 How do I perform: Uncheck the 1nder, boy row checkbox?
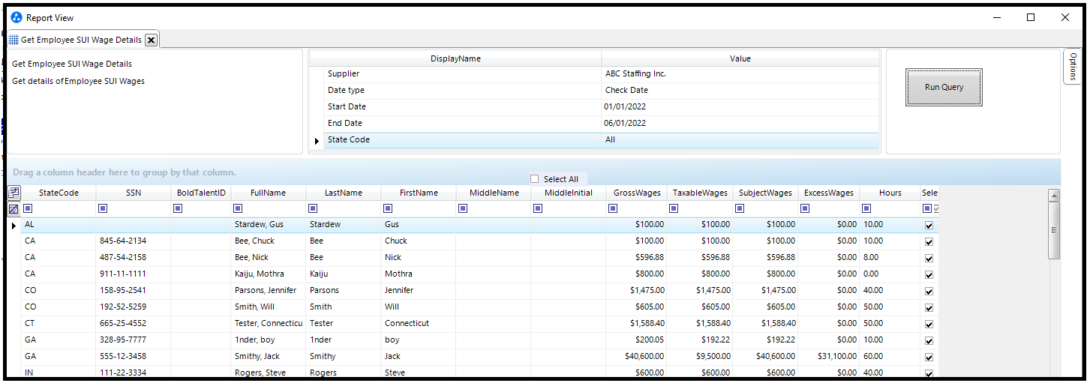(929, 340)
